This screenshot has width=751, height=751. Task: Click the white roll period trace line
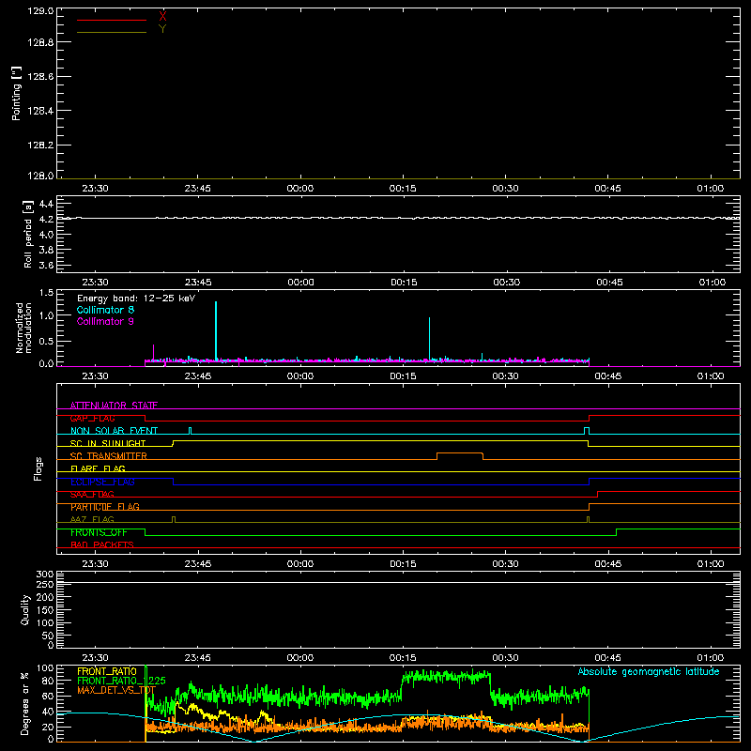coord(398,218)
